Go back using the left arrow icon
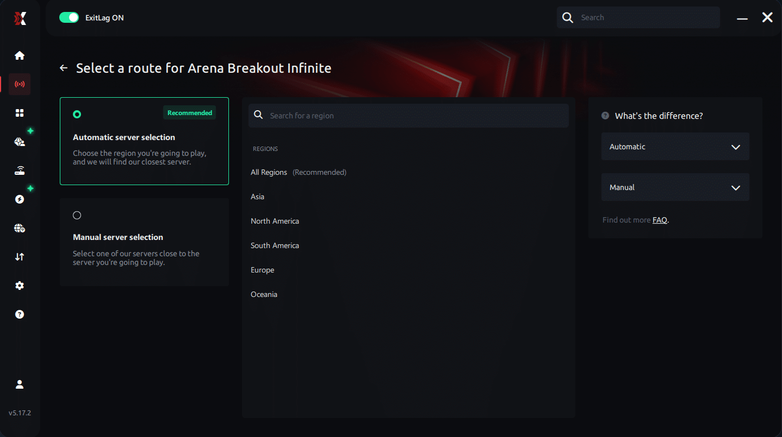 pos(64,68)
